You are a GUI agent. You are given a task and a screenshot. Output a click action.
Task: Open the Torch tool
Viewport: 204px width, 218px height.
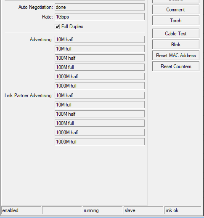click(176, 21)
